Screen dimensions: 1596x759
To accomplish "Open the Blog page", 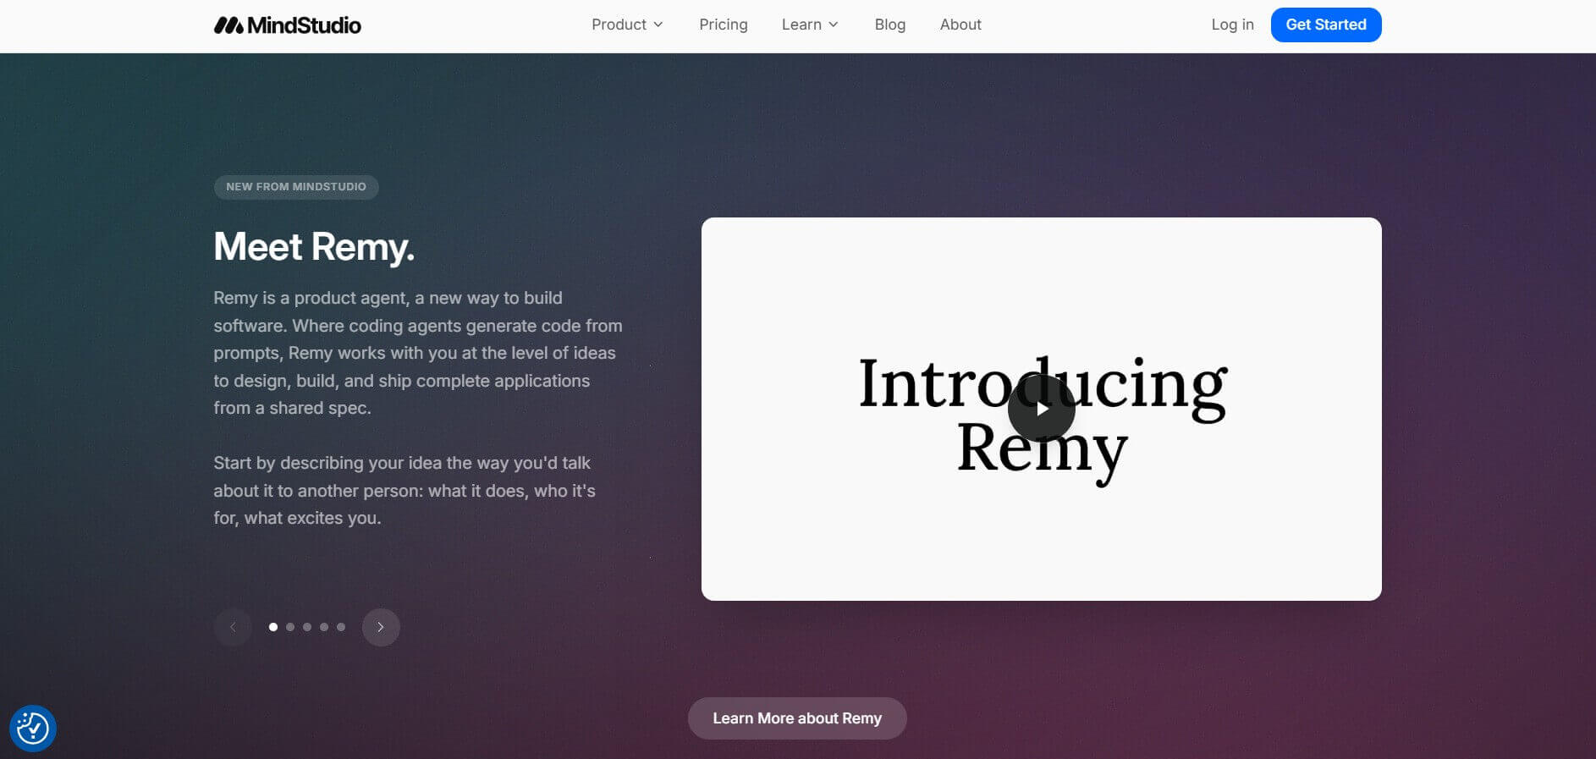I will (x=890, y=25).
